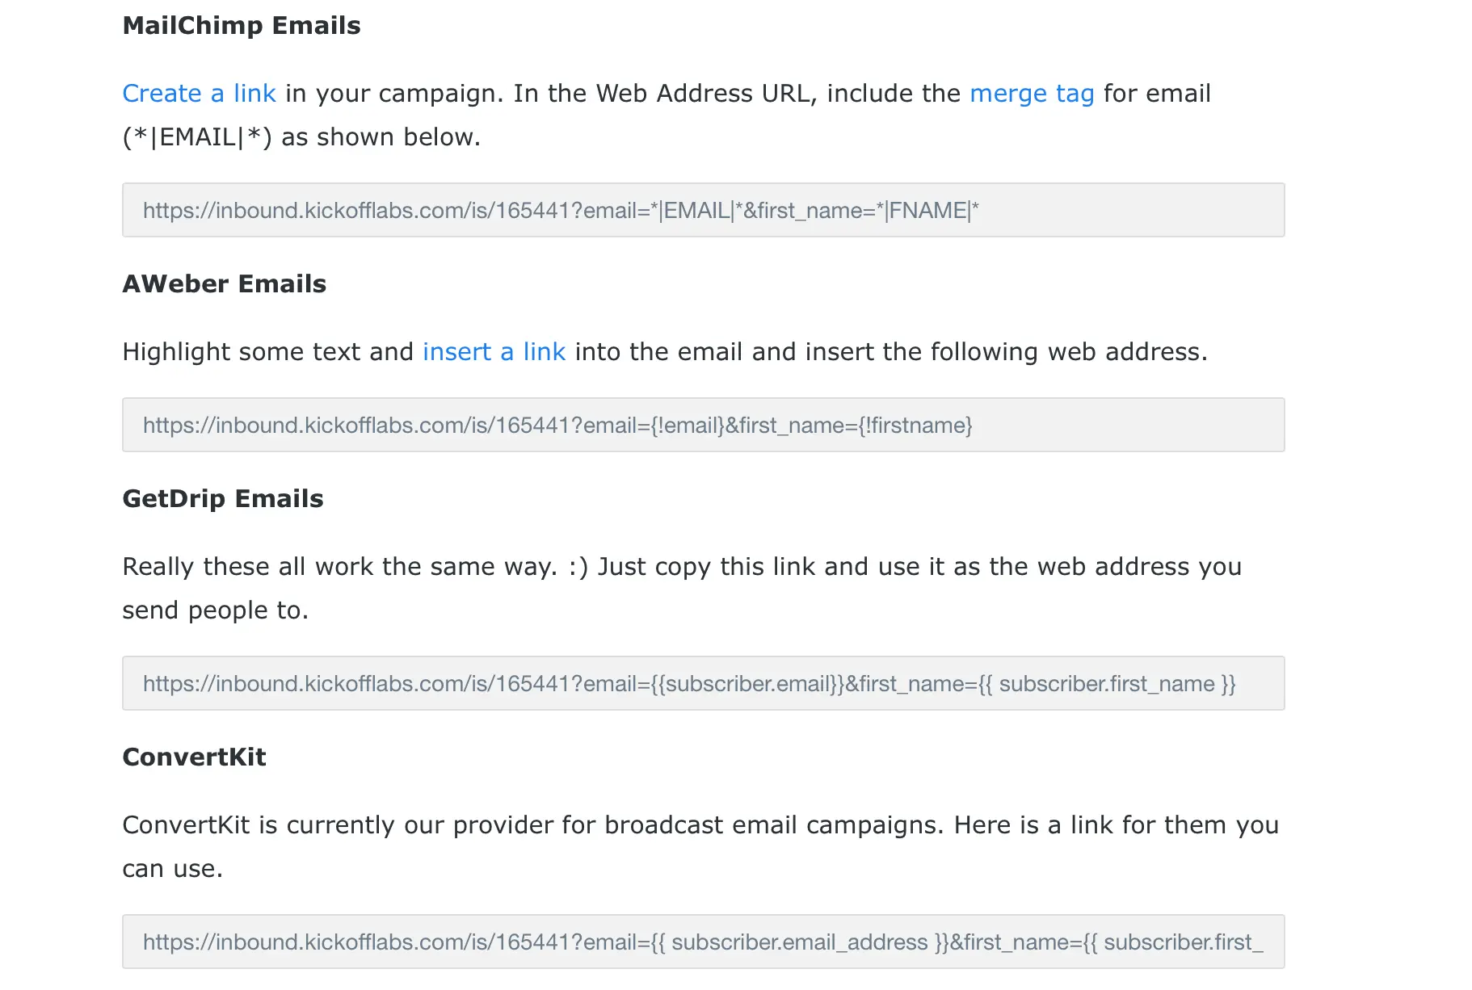Click the "can use." text under ConvertKit
The height and width of the screenshot is (990, 1472).
click(x=172, y=869)
